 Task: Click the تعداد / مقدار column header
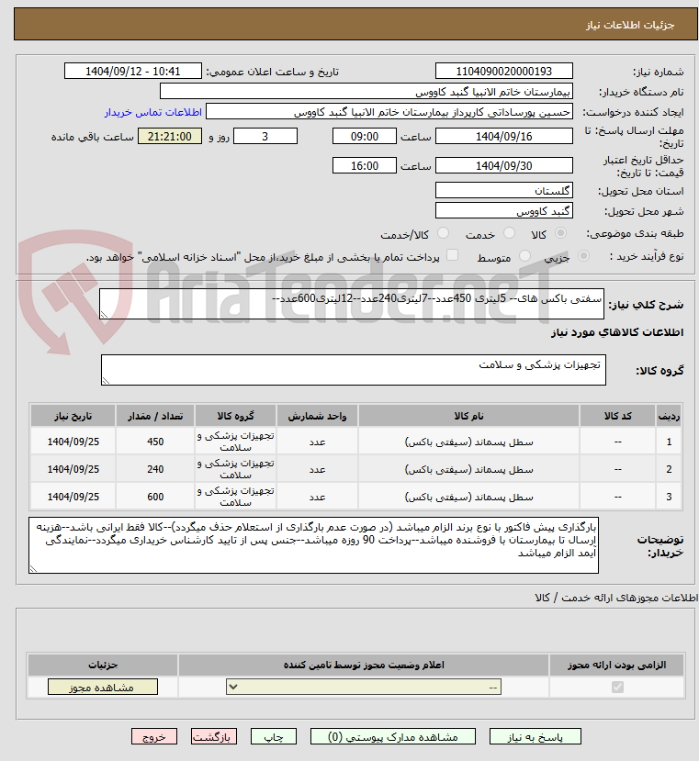155,416
